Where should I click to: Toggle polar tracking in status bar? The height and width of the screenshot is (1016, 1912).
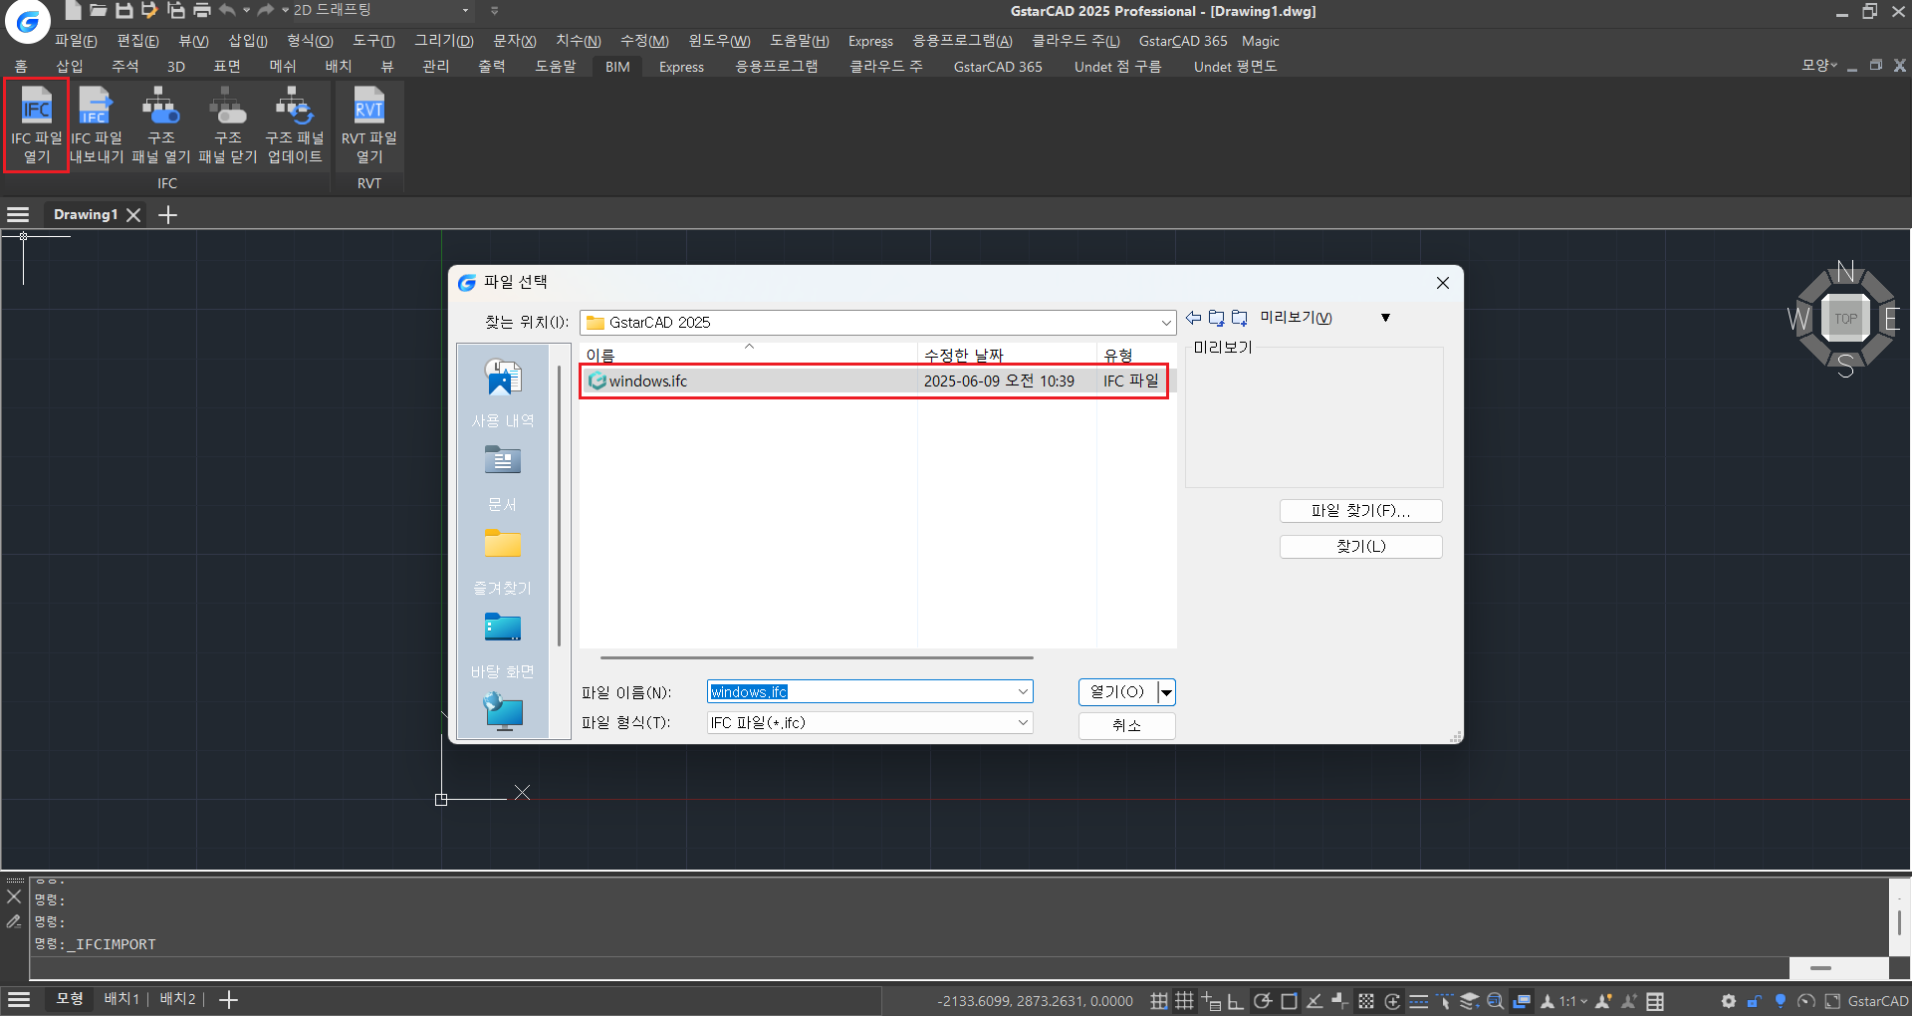click(1262, 1001)
